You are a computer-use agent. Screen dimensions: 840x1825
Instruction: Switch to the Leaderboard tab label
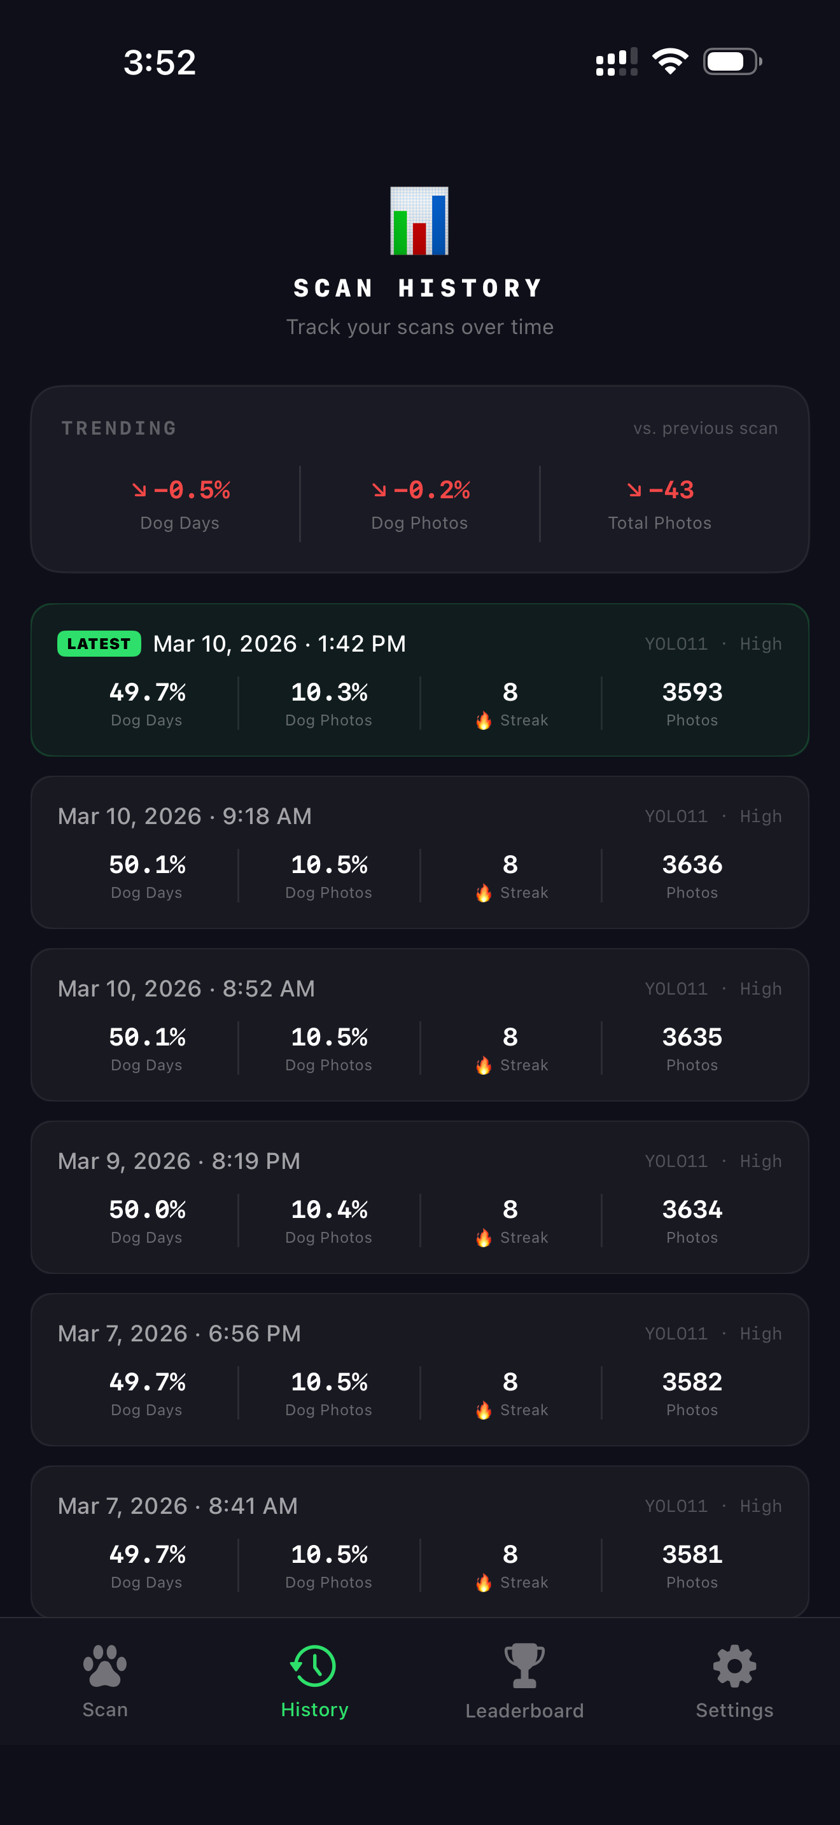pyautogui.click(x=524, y=1710)
